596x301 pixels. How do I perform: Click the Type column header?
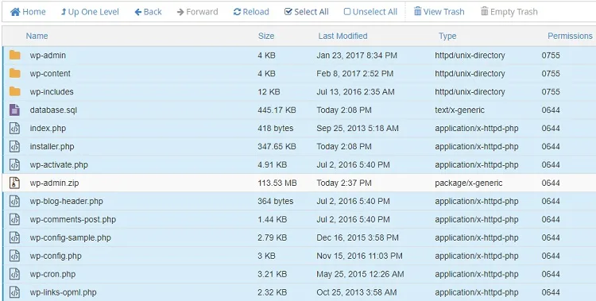[x=447, y=36]
